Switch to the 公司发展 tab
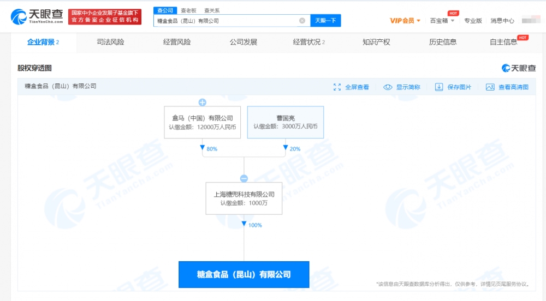The height and width of the screenshot is (301, 546). (244, 42)
